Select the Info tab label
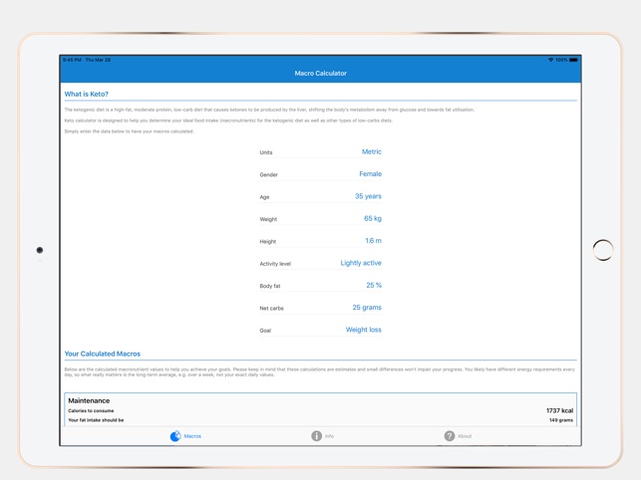 pyautogui.click(x=329, y=436)
